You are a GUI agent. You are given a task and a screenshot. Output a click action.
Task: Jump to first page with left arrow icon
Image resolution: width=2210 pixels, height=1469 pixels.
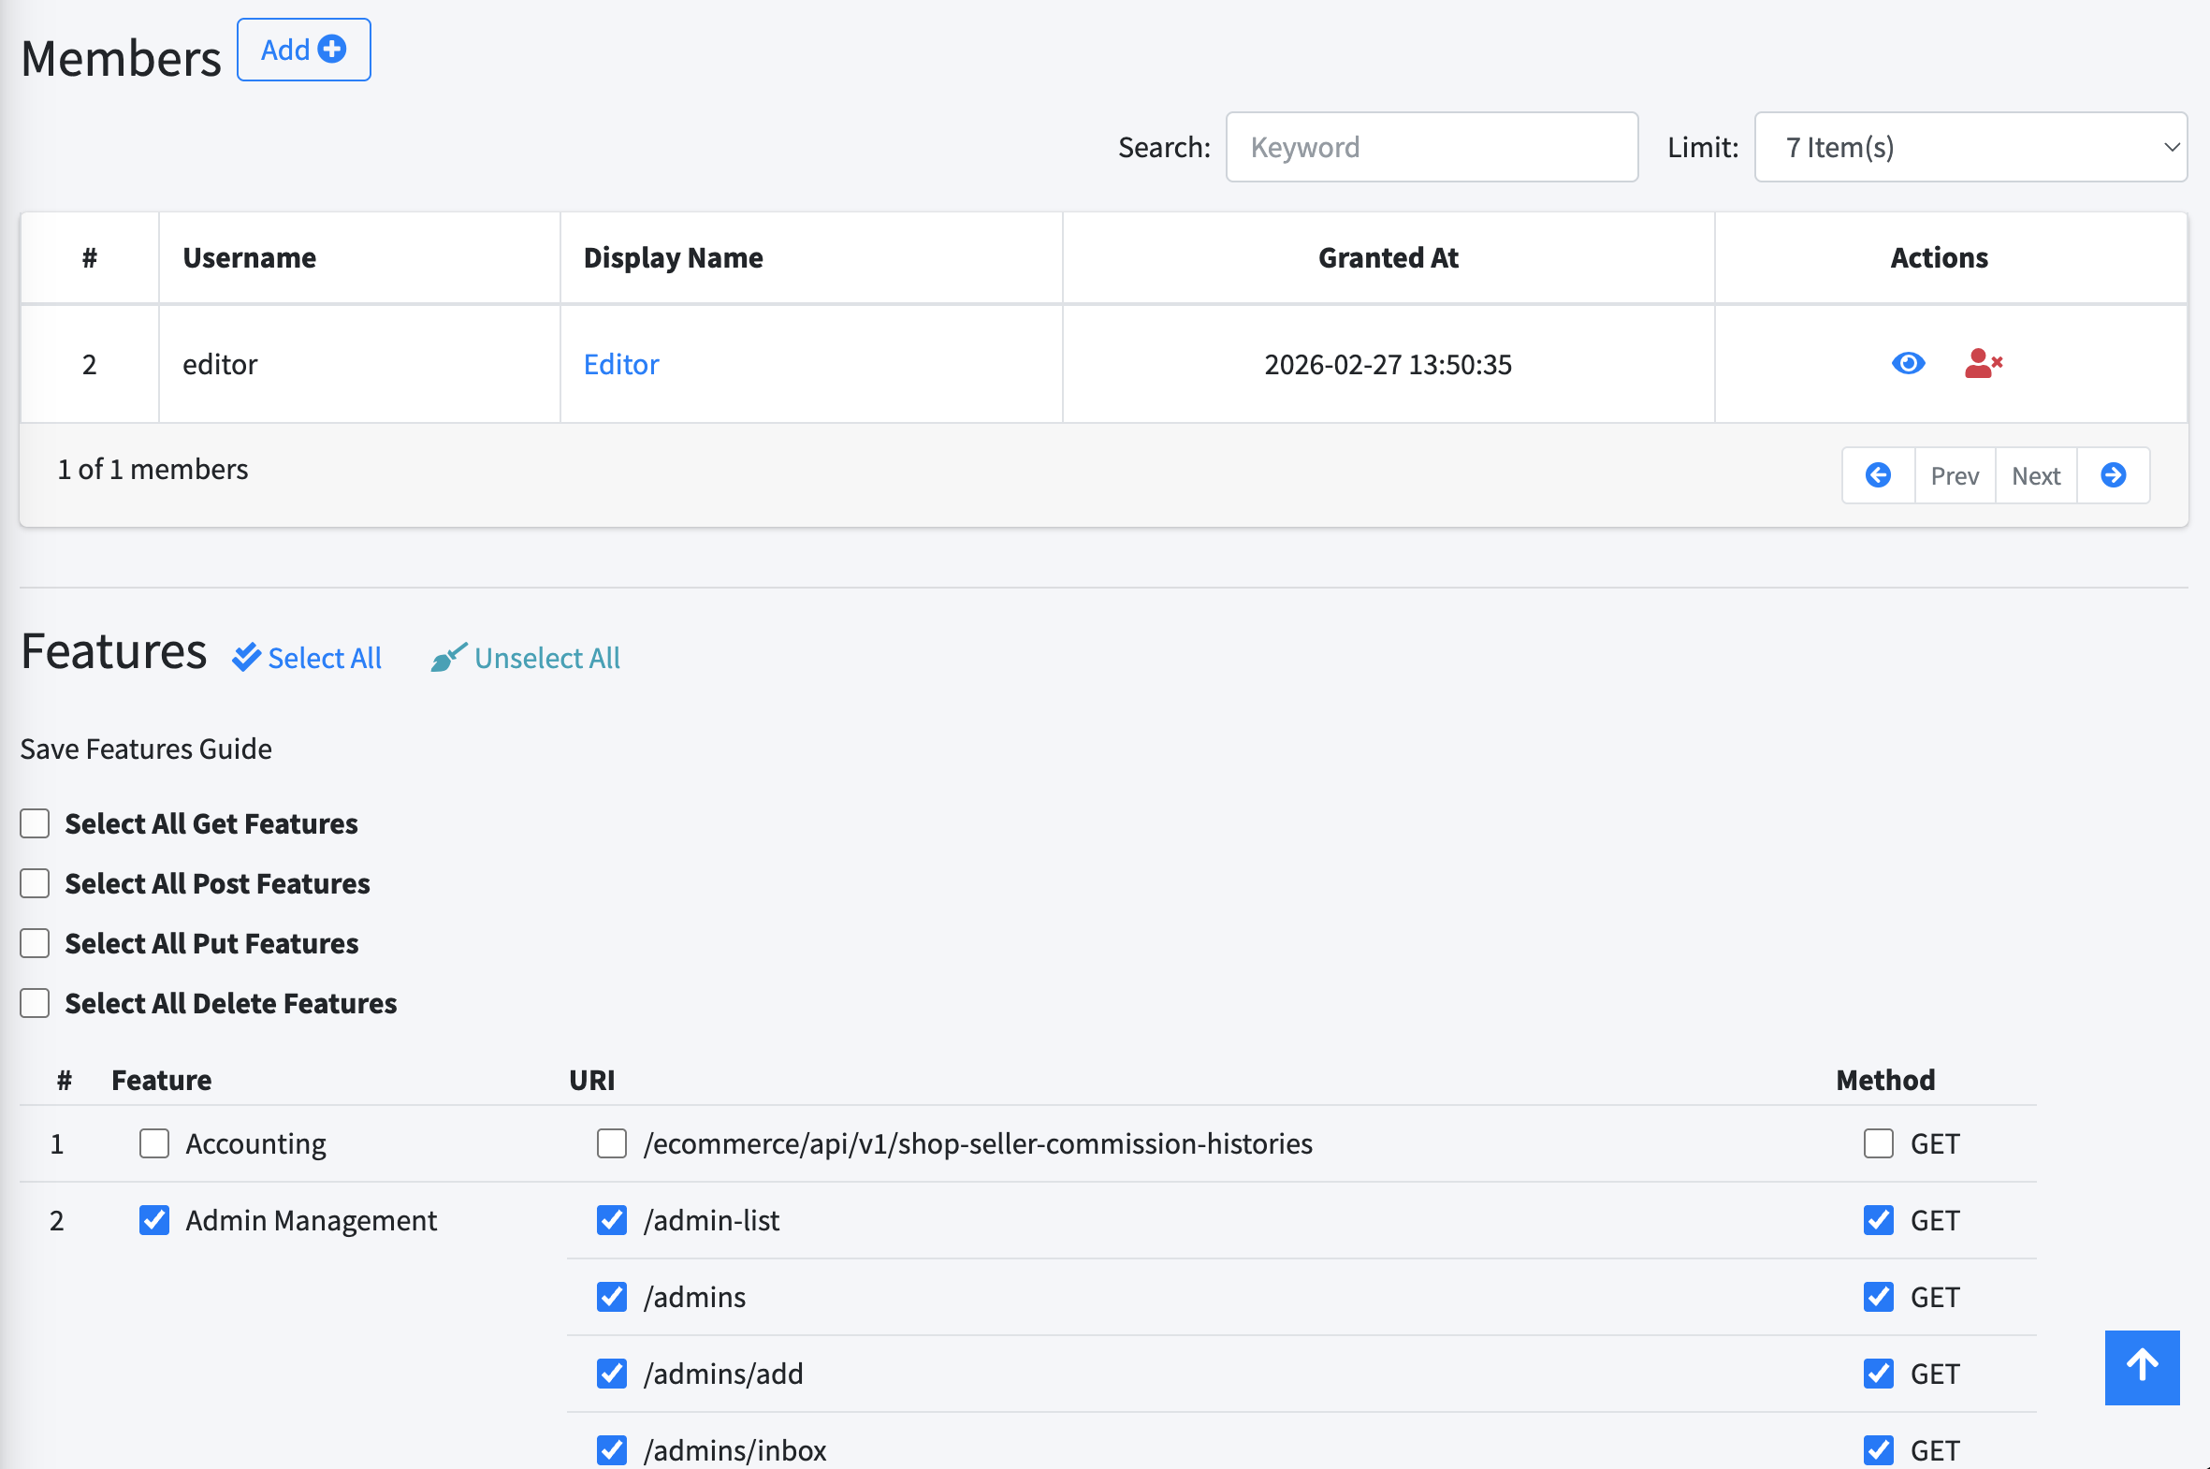(x=1878, y=475)
